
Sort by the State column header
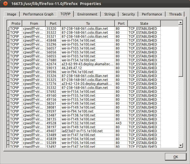pyautogui.click(x=144, y=23)
